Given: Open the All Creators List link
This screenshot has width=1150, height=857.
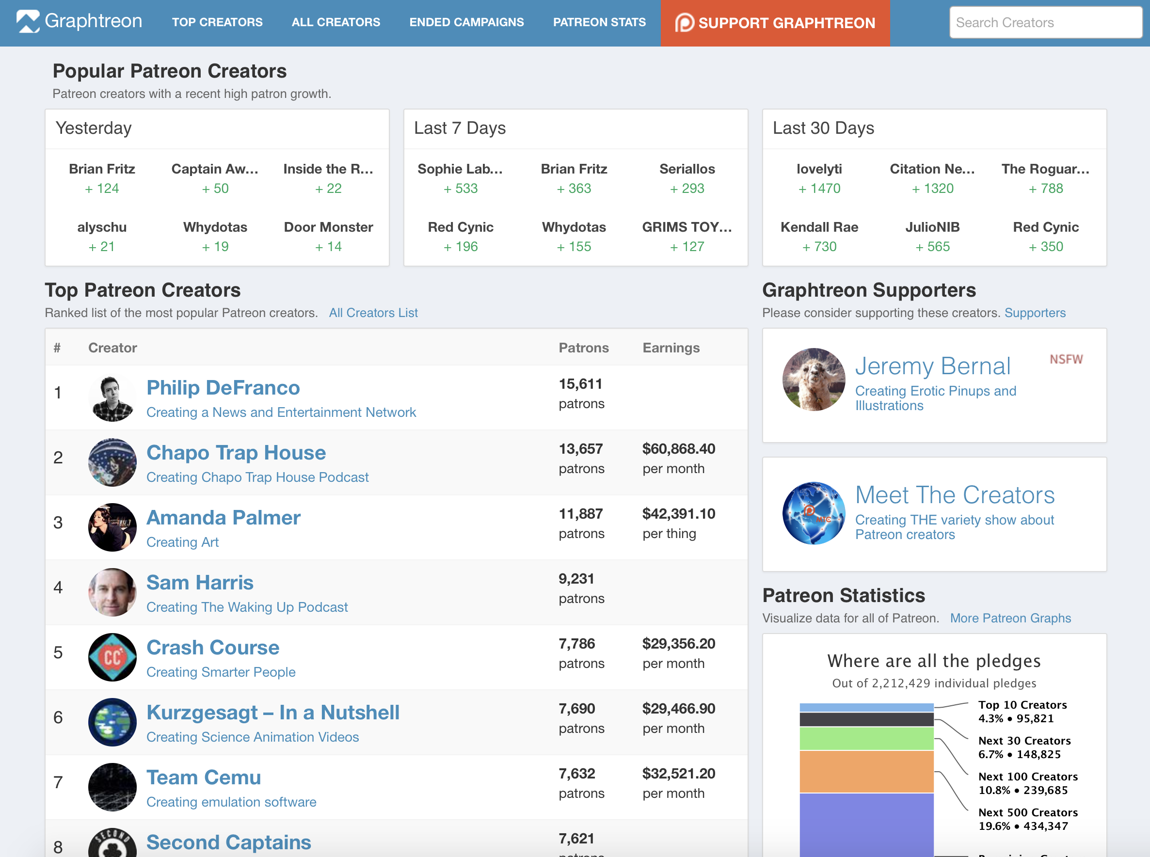Looking at the screenshot, I should tap(373, 312).
